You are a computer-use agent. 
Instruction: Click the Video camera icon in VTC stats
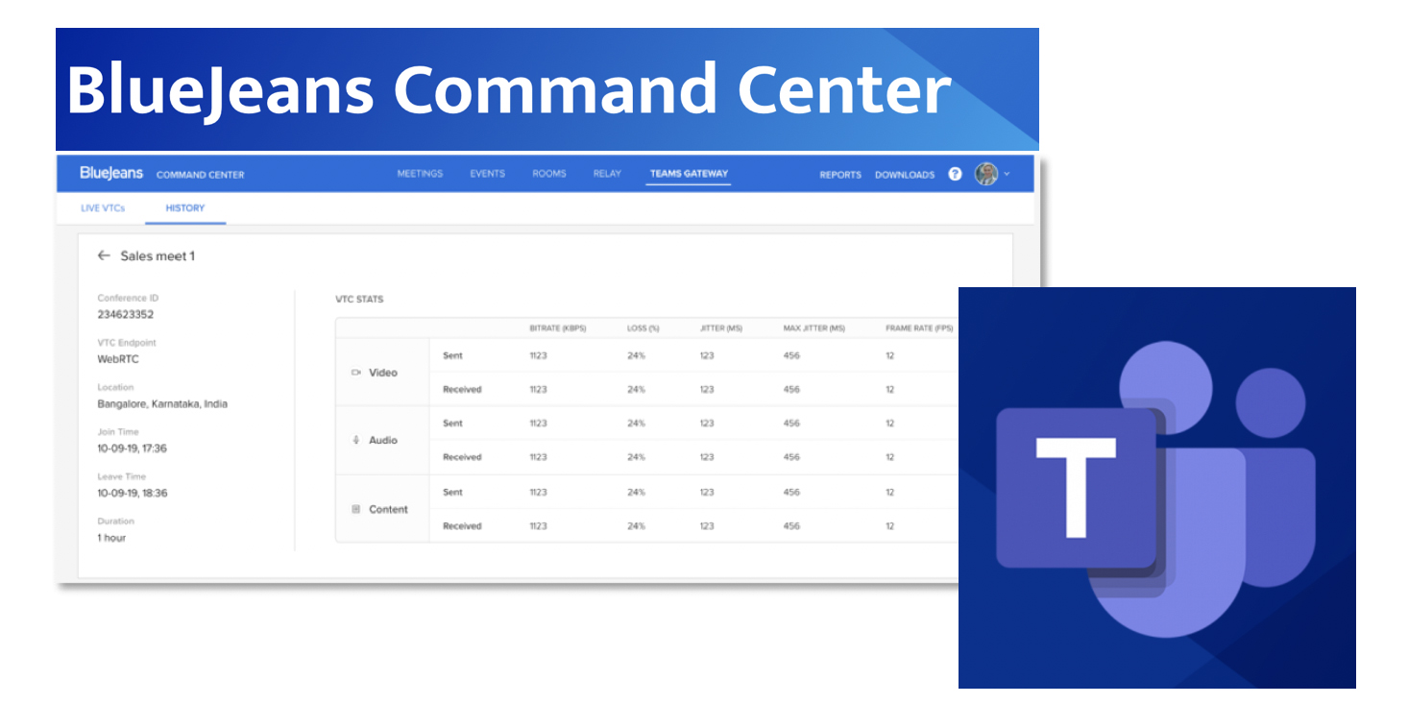point(356,373)
